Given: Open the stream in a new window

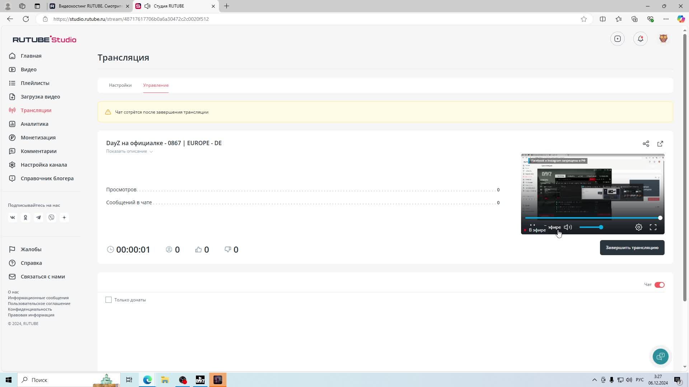Looking at the screenshot, I should 660,144.
